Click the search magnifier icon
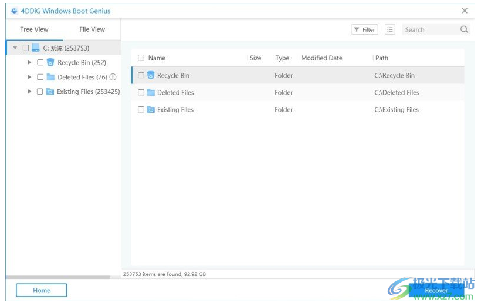481x306 pixels. [464, 29]
